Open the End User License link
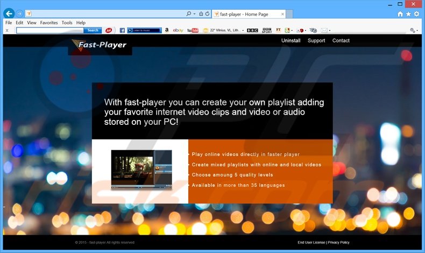The height and width of the screenshot is (253, 425). pyautogui.click(x=311, y=242)
